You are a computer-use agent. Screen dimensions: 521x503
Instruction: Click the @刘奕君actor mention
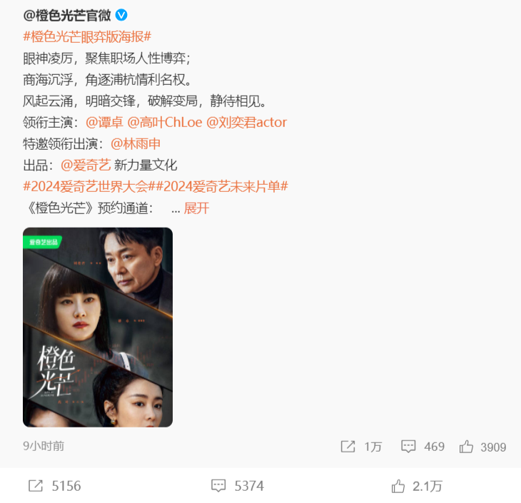(x=246, y=123)
